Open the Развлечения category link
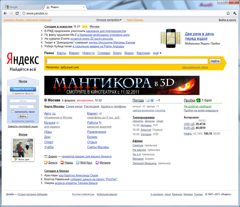 pos(97,132)
